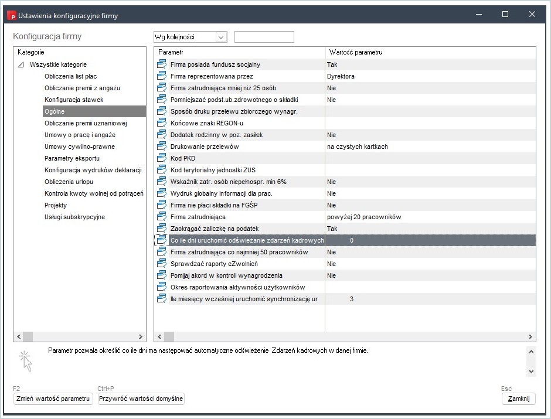Click Przywróć wartości domyślne button
551x419 pixels.
(x=141, y=398)
